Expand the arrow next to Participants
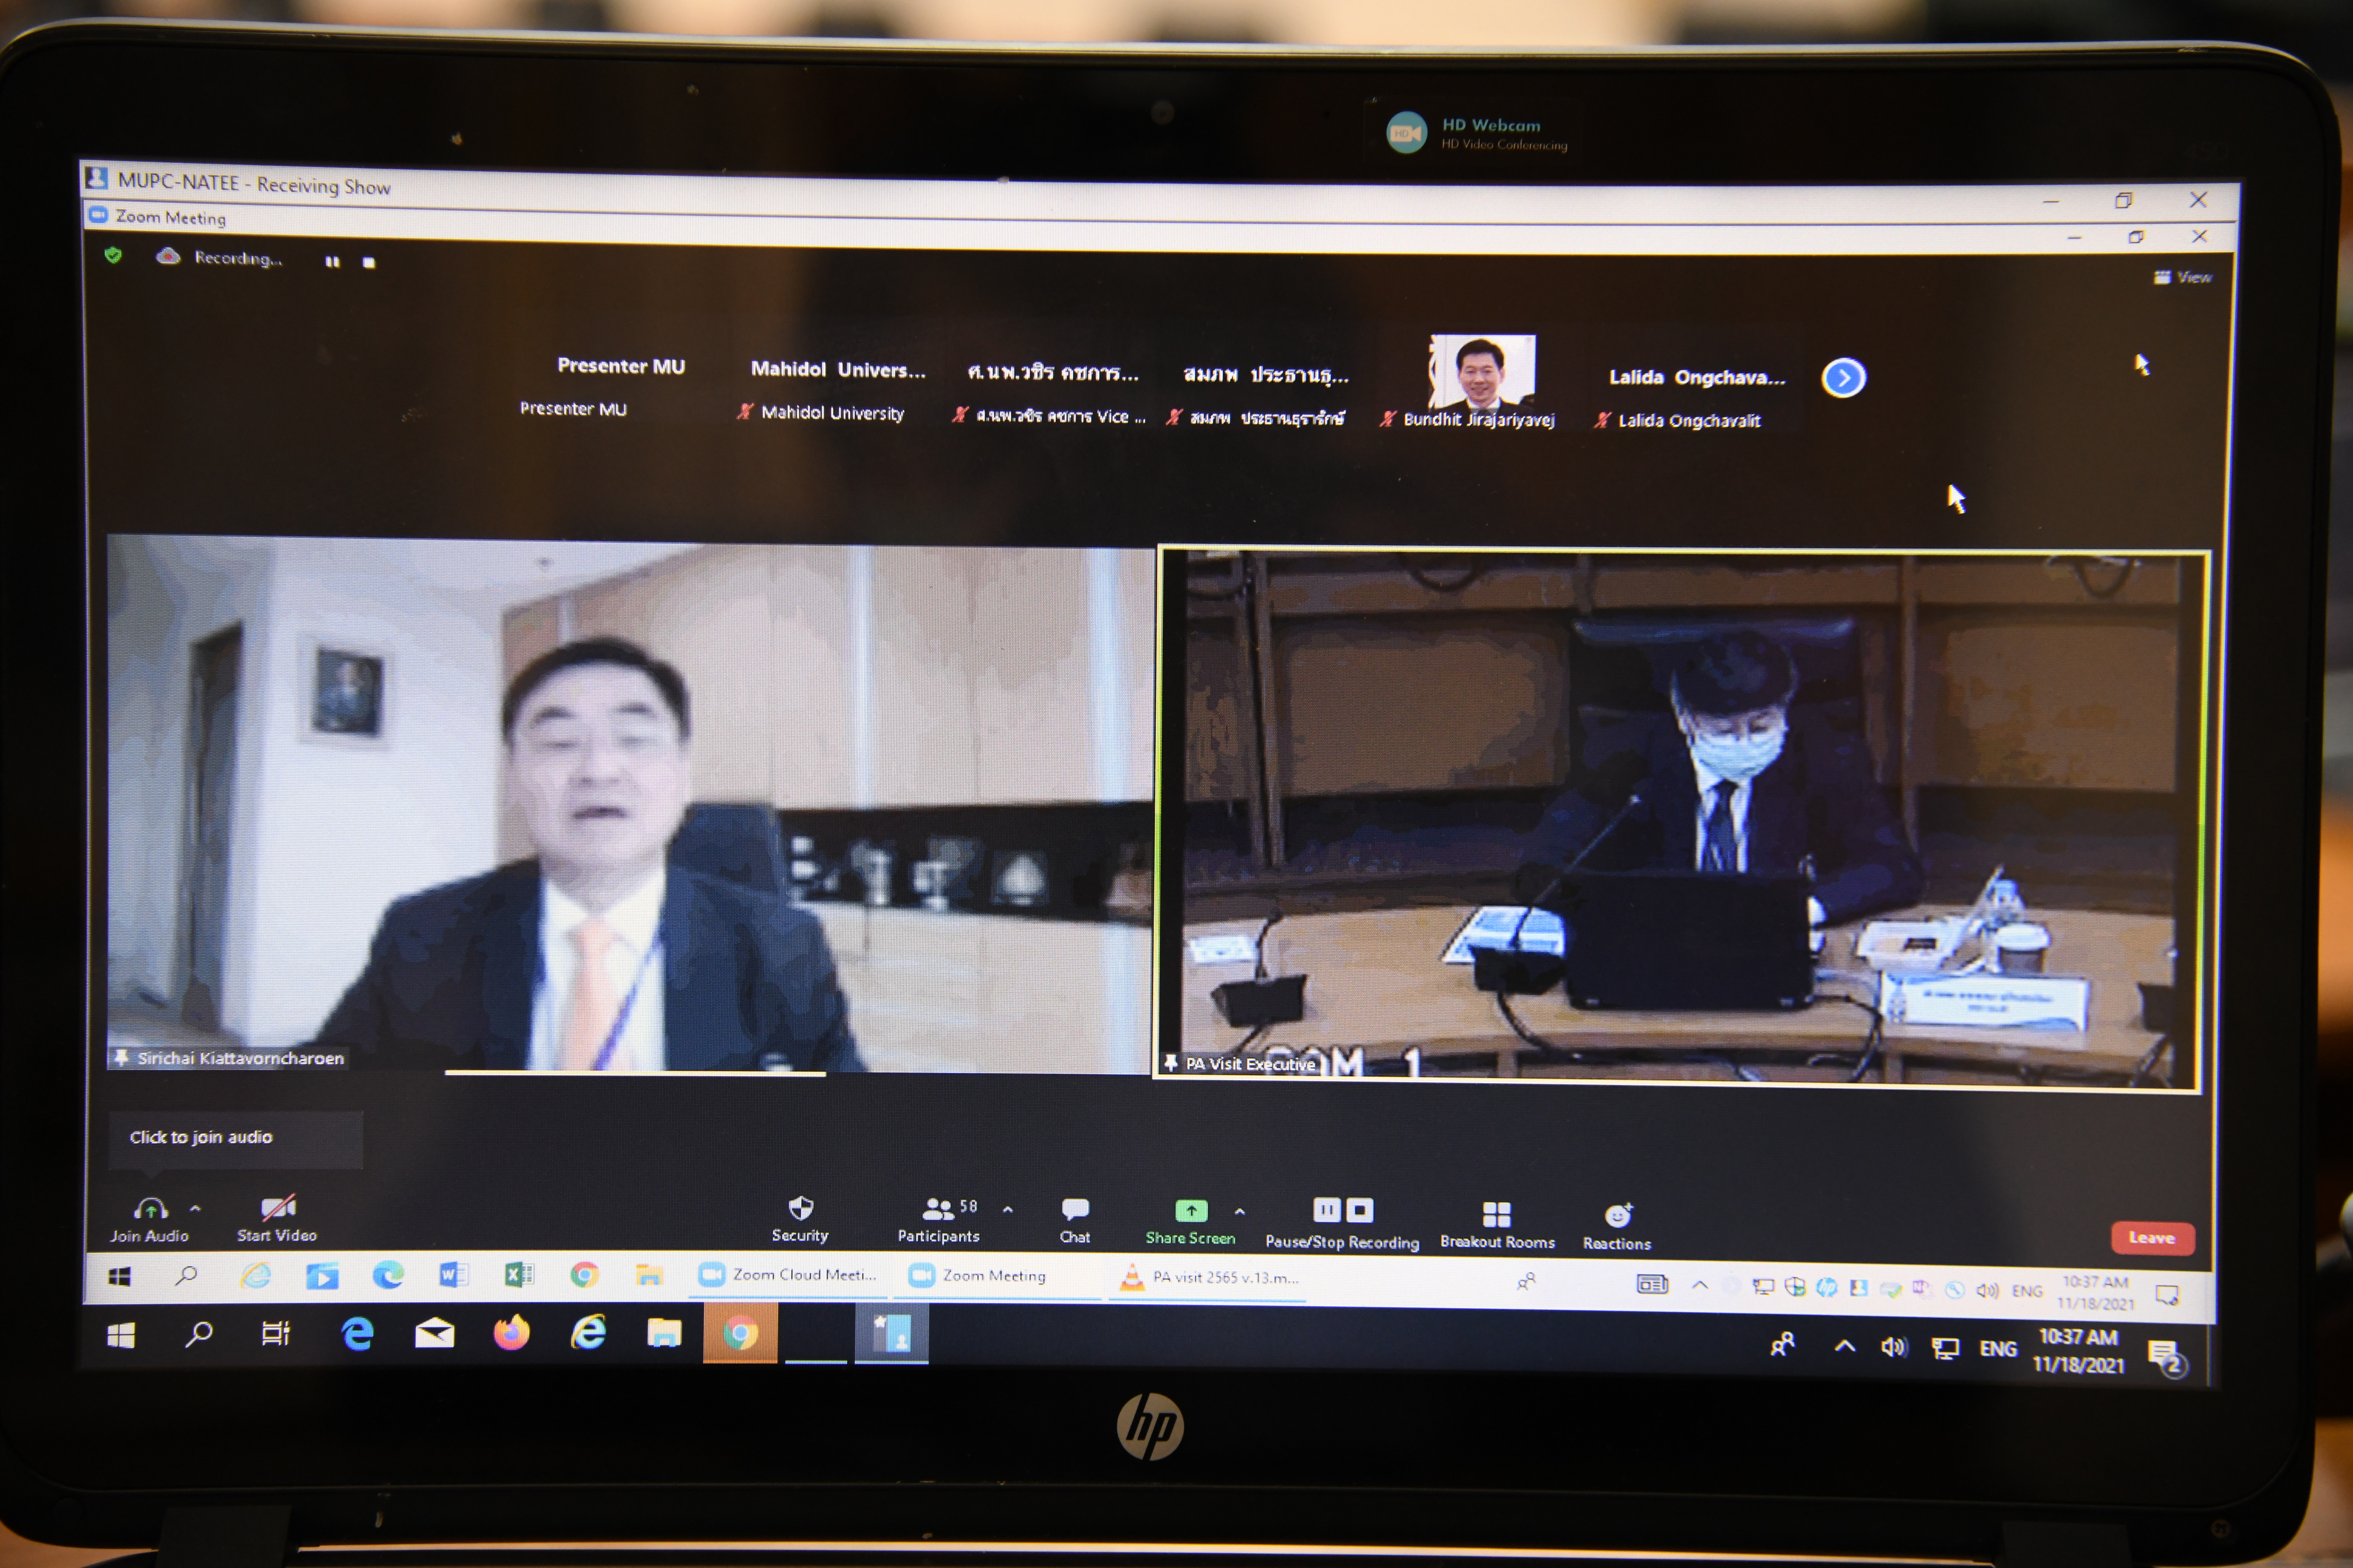This screenshot has height=1568, width=2353. [x=1007, y=1210]
